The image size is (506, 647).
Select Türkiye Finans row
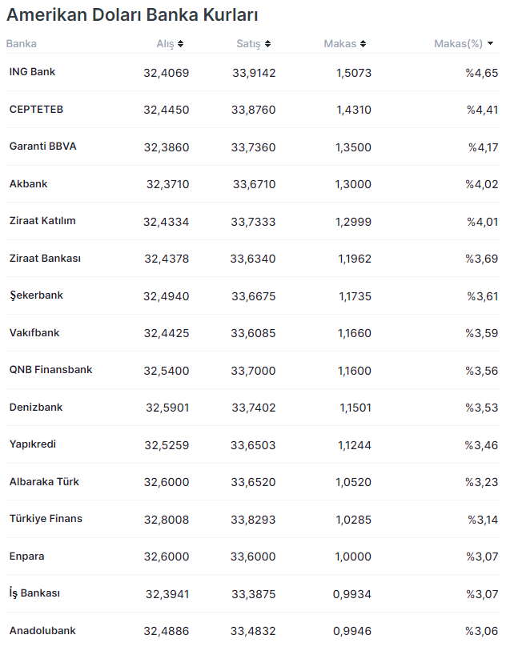click(x=46, y=519)
